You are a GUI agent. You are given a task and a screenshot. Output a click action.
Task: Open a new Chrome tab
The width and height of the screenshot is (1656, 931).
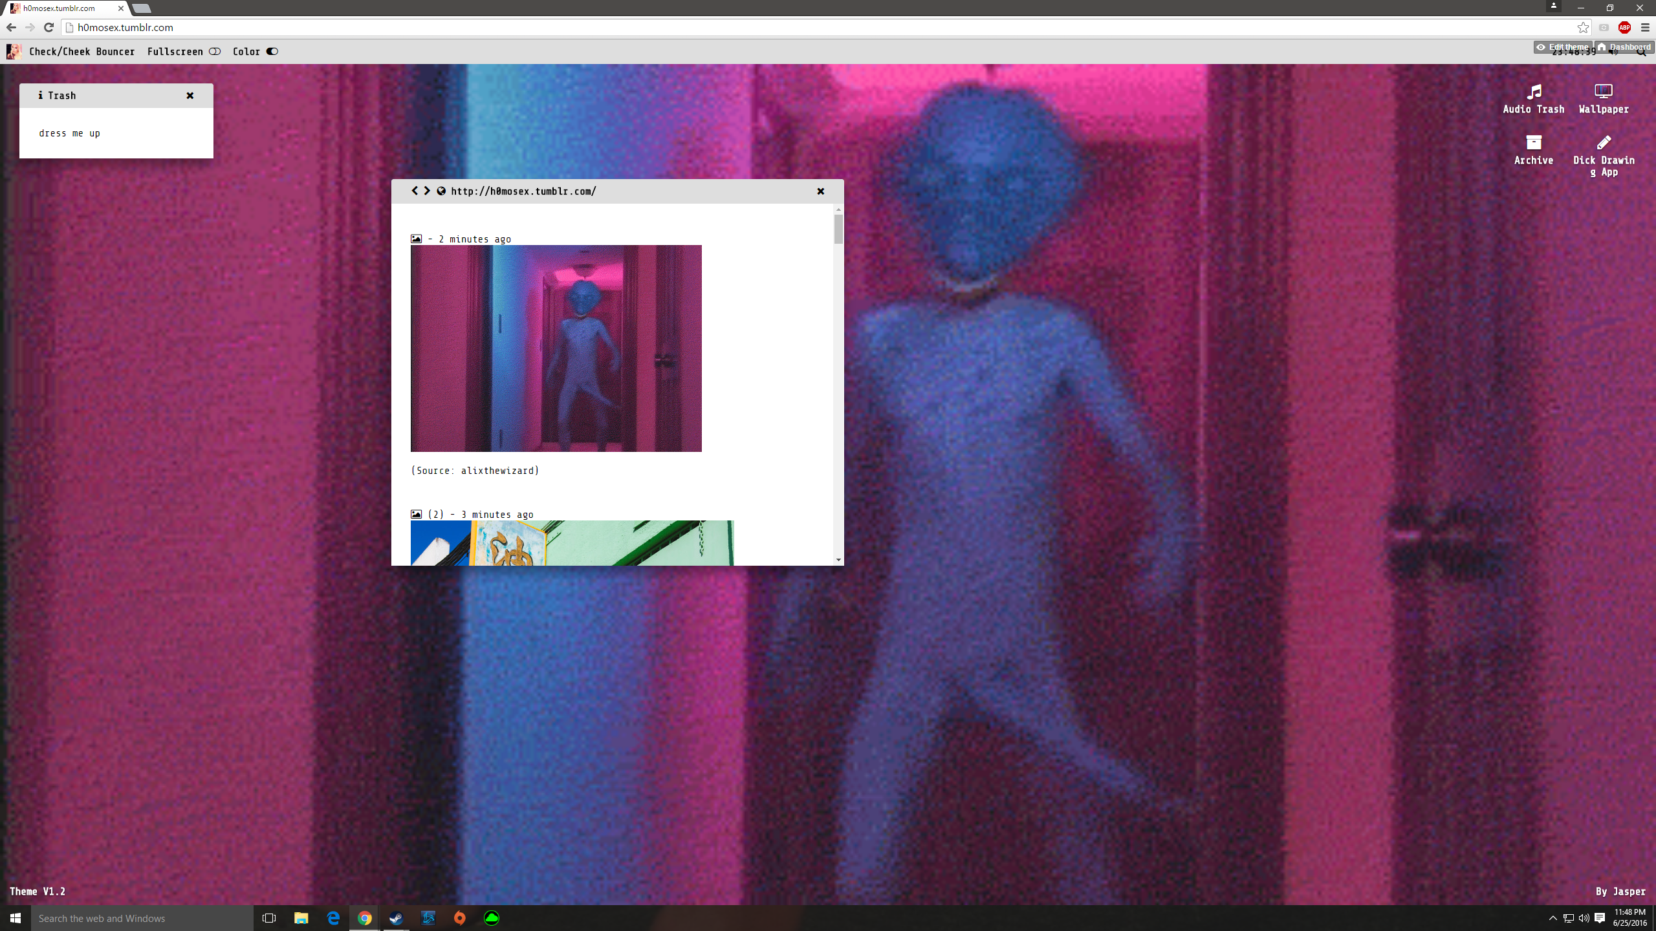142,8
